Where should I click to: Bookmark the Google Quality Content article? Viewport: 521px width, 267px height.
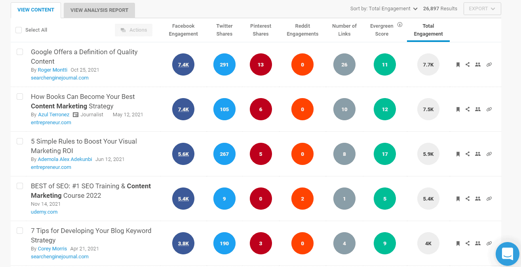click(x=458, y=65)
